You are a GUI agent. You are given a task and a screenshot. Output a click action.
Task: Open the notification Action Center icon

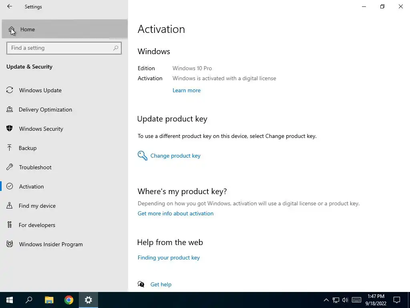[397, 300]
